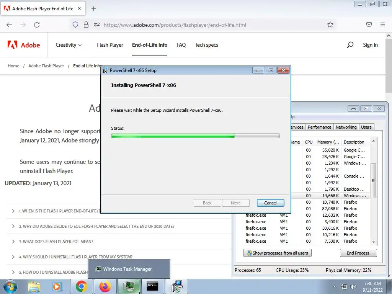Click Show processes from all users
The image size is (392, 294).
tap(278, 253)
